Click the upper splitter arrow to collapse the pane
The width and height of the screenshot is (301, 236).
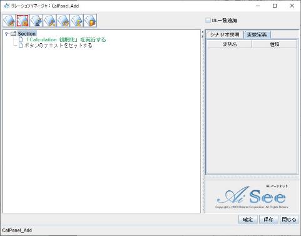click(x=202, y=32)
